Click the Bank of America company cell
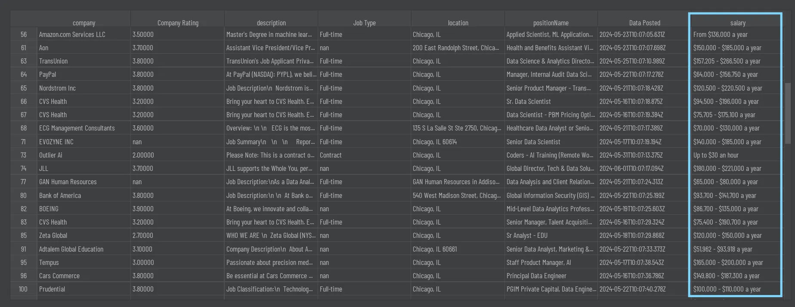Image resolution: width=795 pixels, height=307 pixels. coord(84,195)
